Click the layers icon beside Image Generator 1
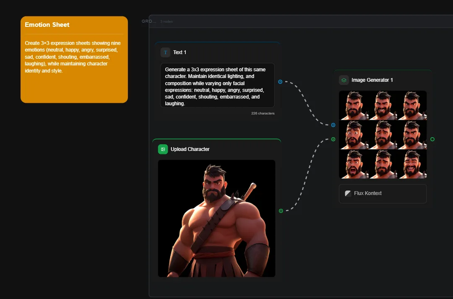Viewport: 453px width, 299px height. [344, 80]
